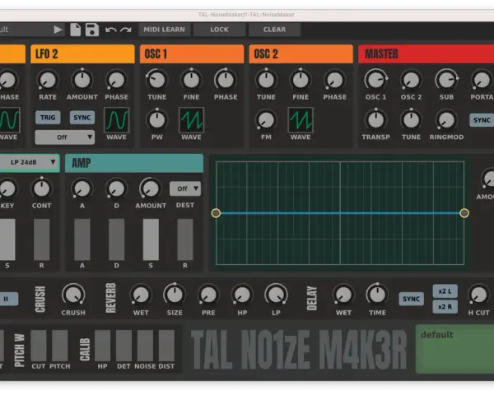Screen dimensions: 494x395
Task: Enable the x2 R delay toggle
Action: coord(445,306)
